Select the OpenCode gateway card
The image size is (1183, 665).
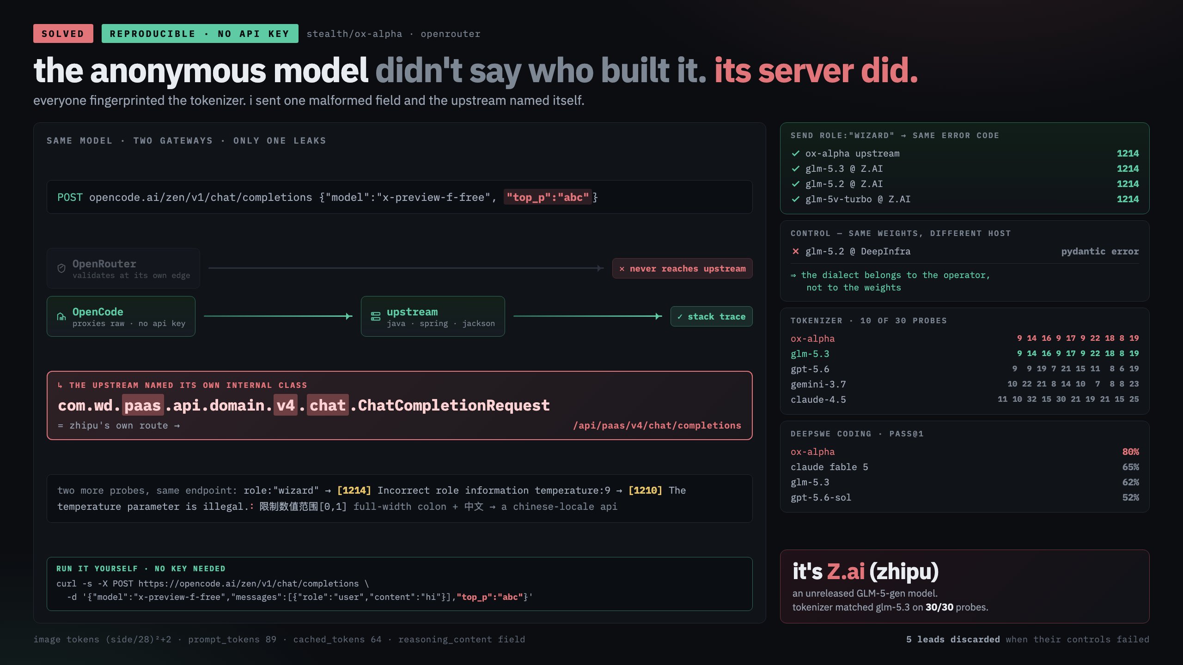coord(121,316)
